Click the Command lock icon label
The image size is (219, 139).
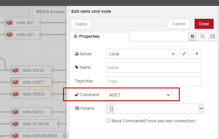pyautogui.click(x=87, y=95)
